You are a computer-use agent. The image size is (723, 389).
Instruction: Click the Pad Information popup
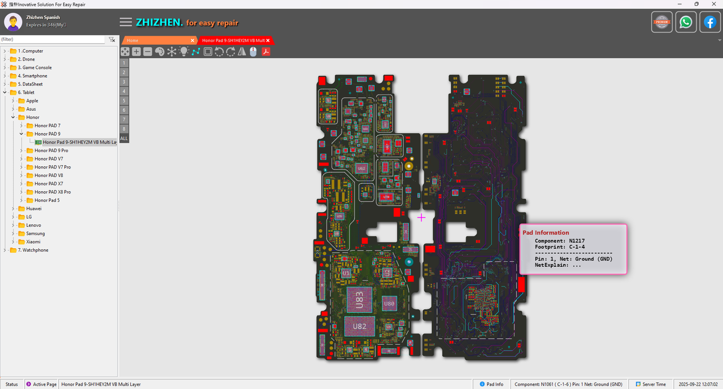(x=573, y=249)
